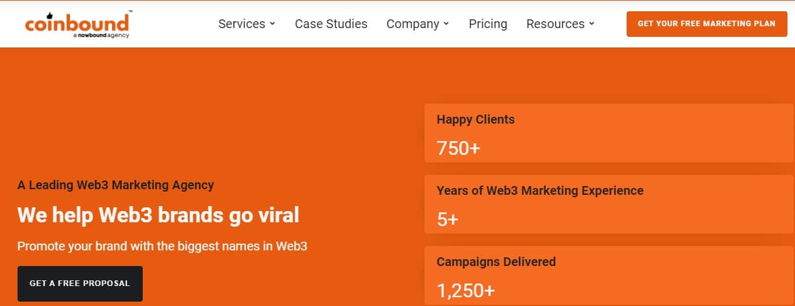Select the Happy Clients stat card title

tap(476, 119)
